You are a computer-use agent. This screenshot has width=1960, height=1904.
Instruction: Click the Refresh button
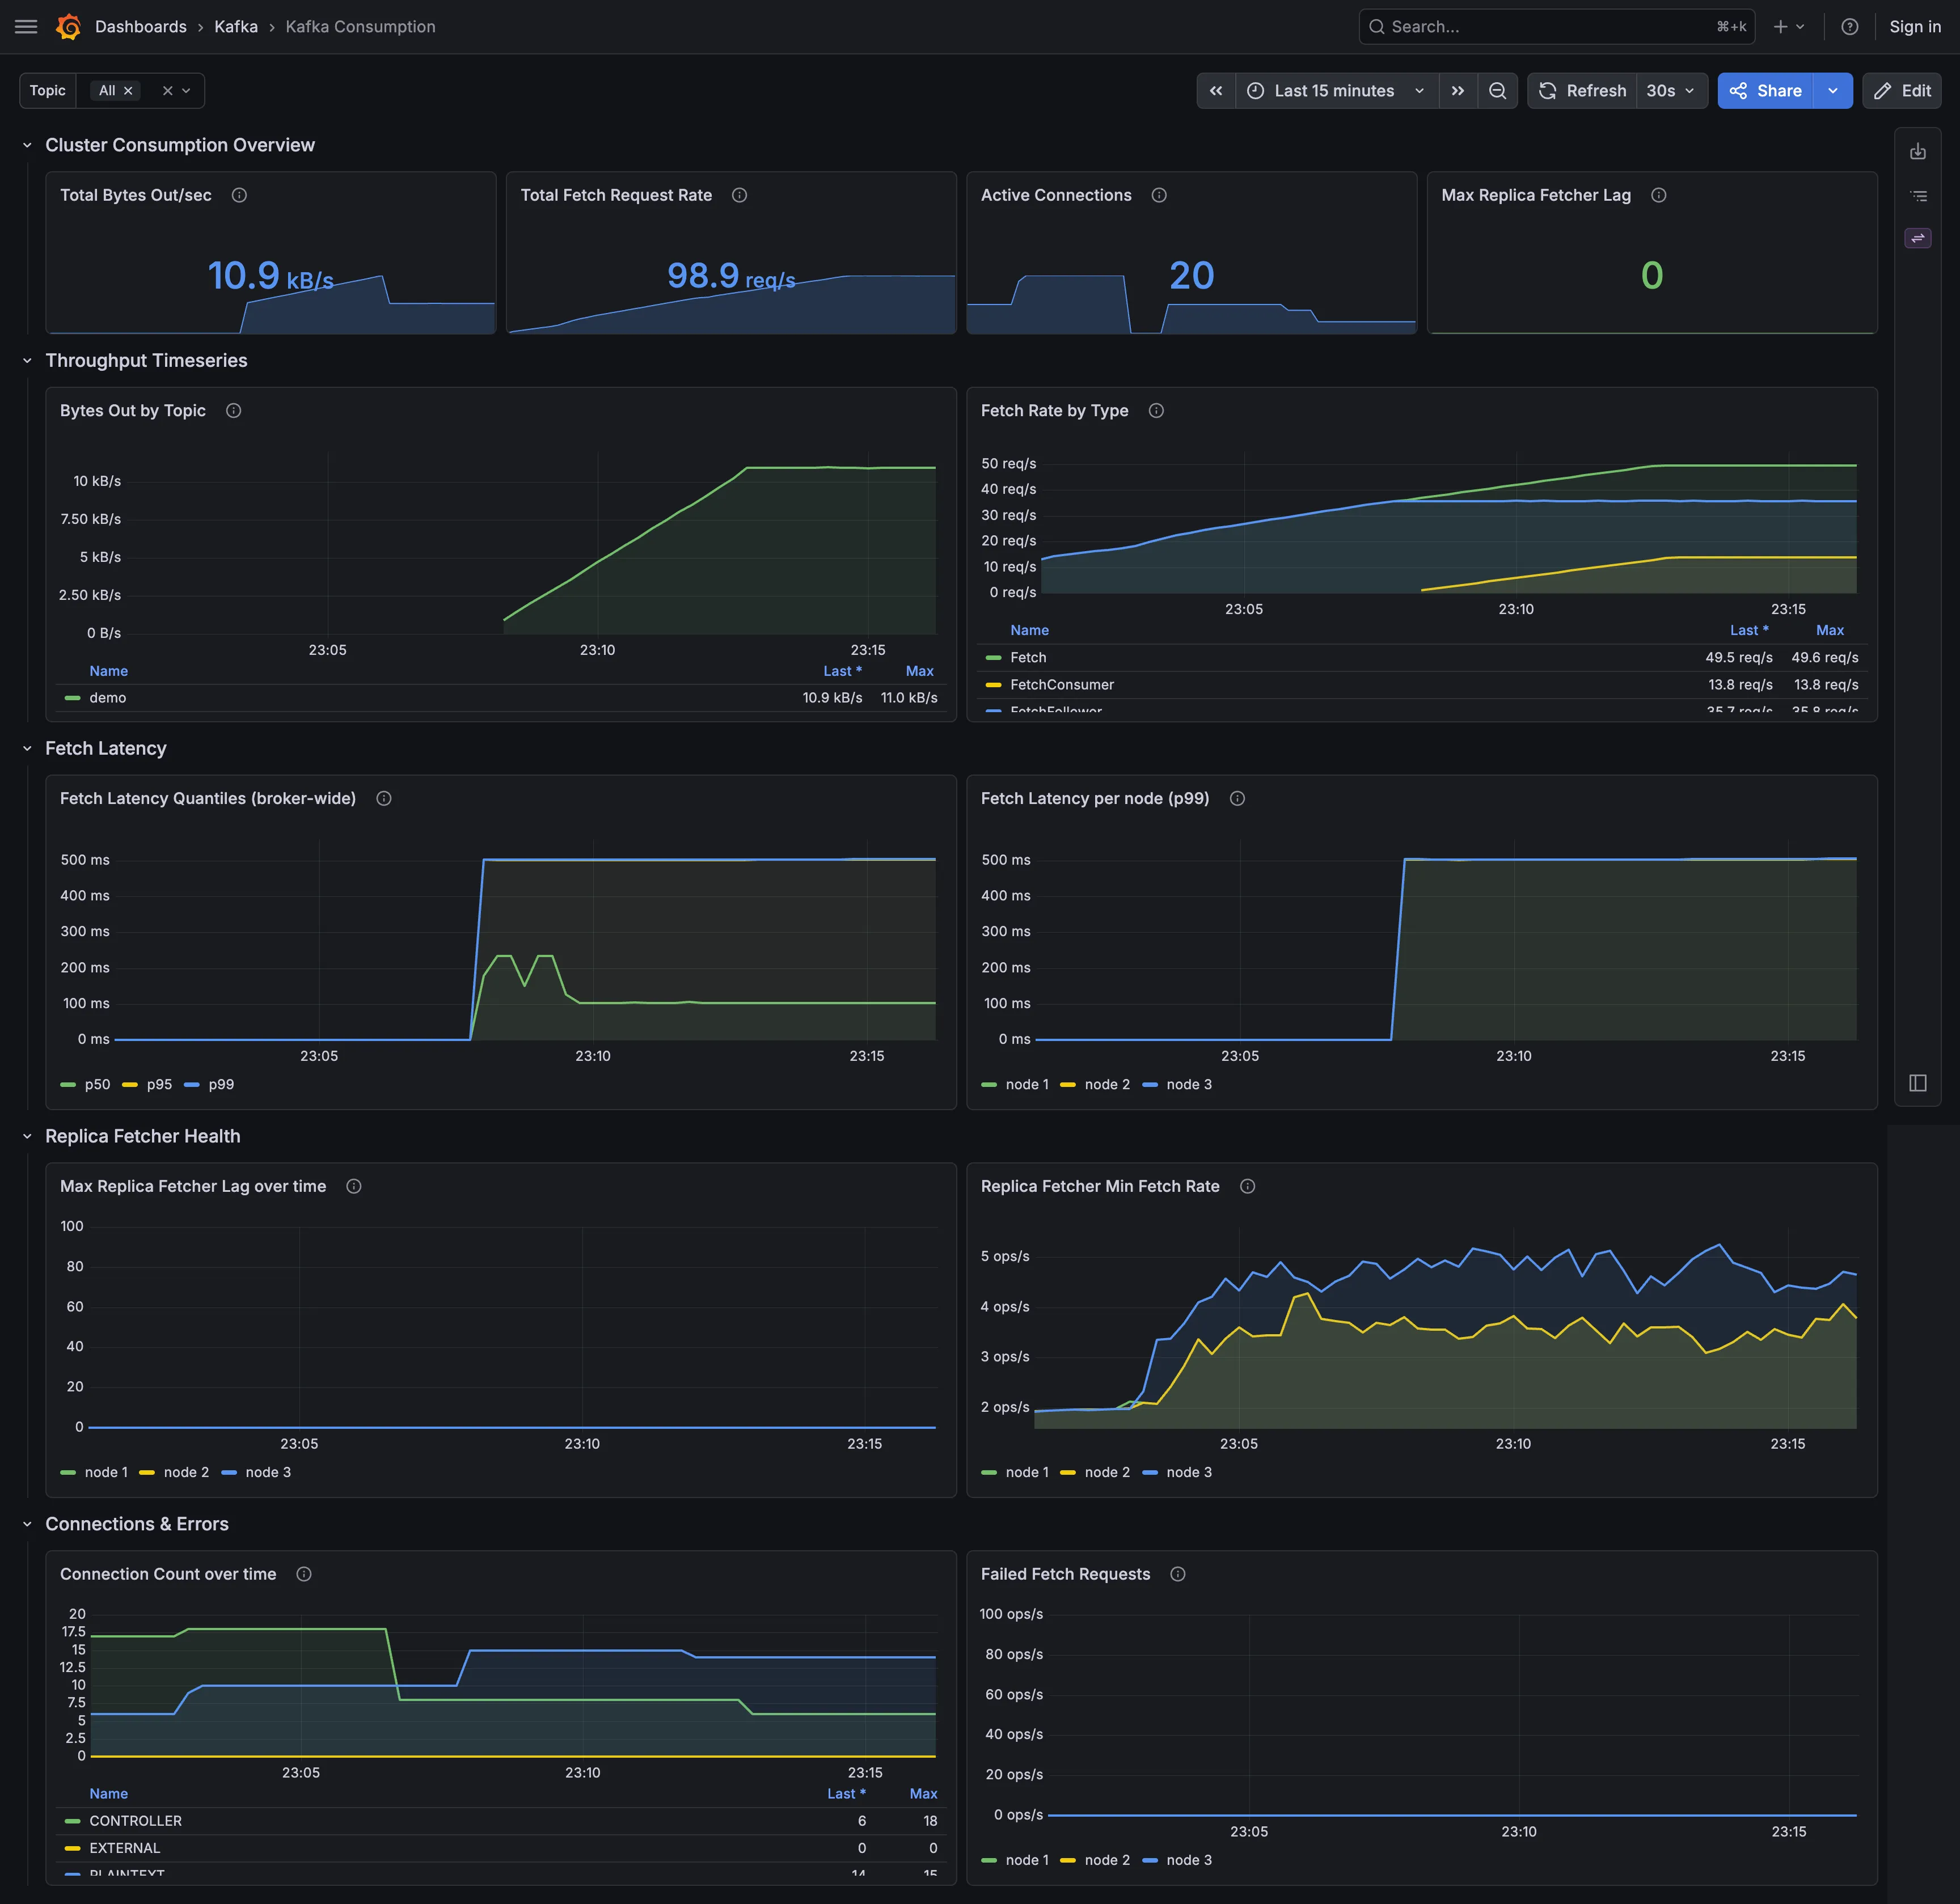pos(1583,91)
